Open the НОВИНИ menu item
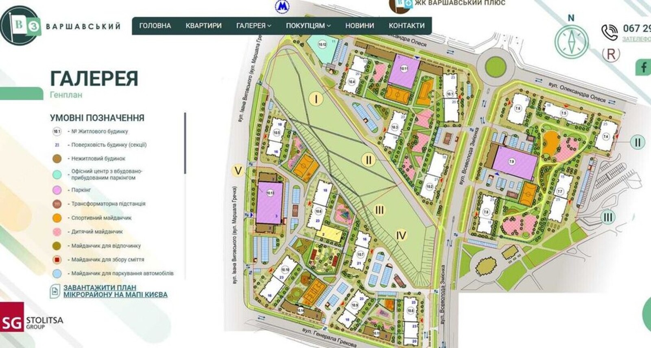This screenshot has width=651, height=348. 360,26
